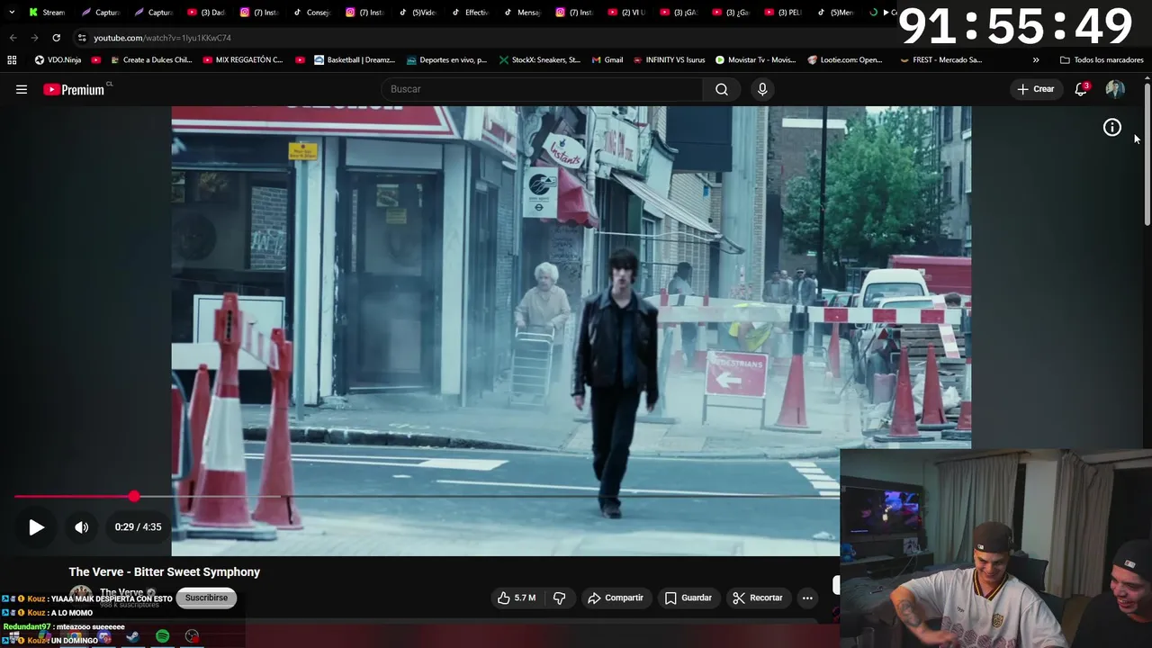Open the INFINITY VS Isurus bookmark
Viewport: 1152px width, 648px height.
point(669,60)
